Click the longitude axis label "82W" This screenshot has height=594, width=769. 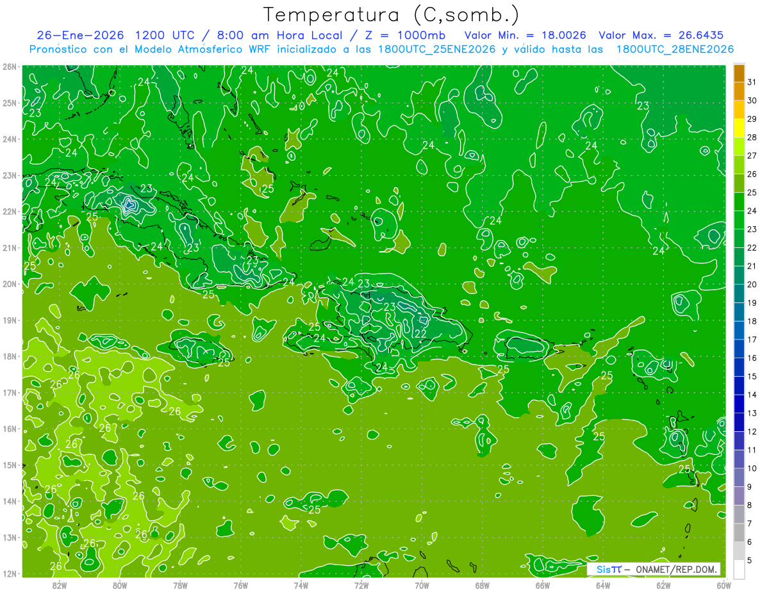pyautogui.click(x=60, y=585)
